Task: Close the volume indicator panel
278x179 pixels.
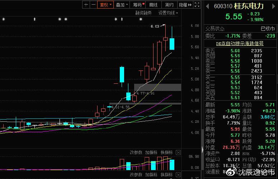Action: pyautogui.click(x=178, y=153)
